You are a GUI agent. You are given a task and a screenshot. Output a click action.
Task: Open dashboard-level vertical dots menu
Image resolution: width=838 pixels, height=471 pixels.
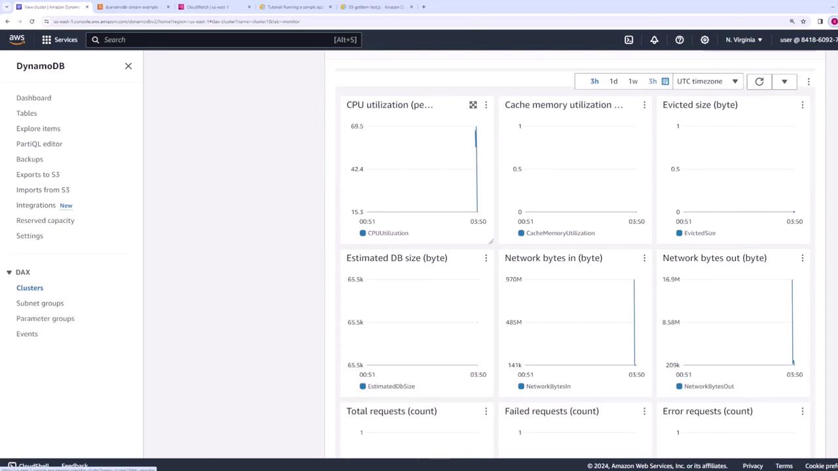pyautogui.click(x=809, y=82)
